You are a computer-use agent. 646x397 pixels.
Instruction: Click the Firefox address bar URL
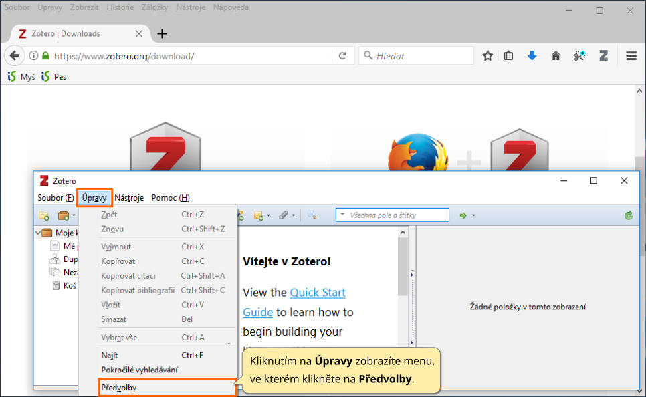point(124,56)
